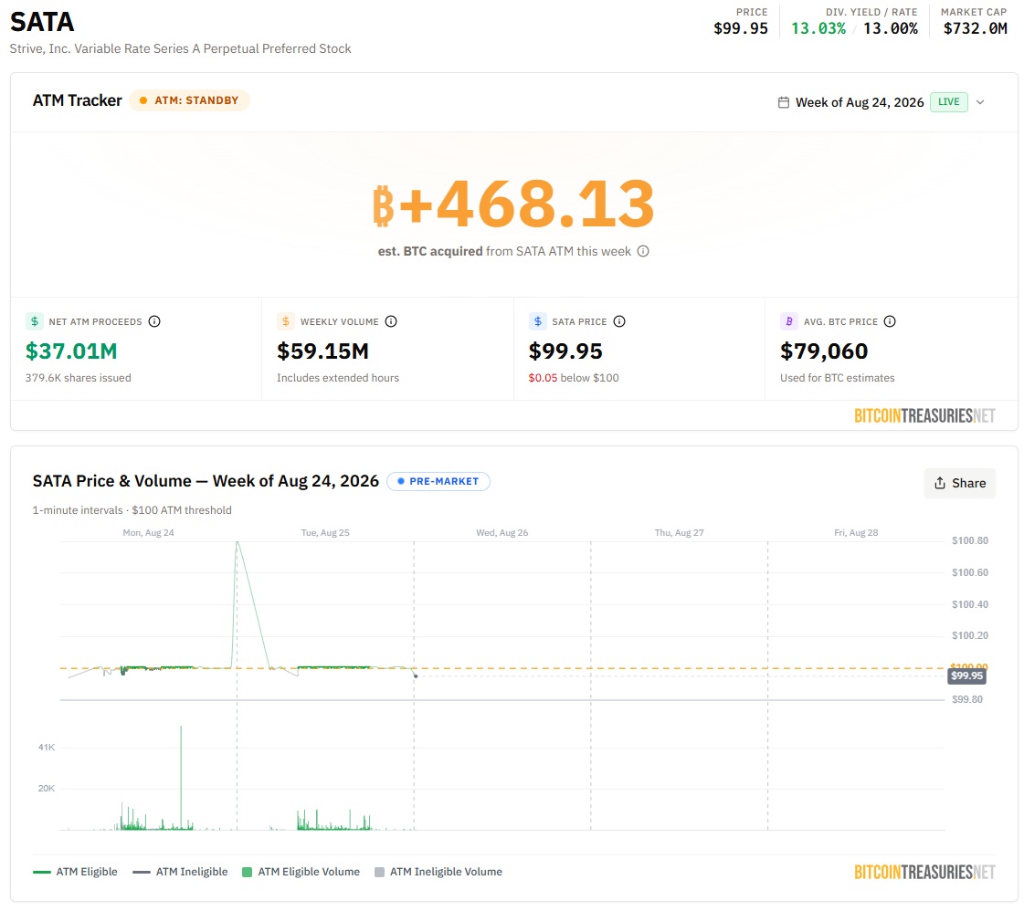This screenshot has height=911, width=1024.
Task: Click BitcoinTreasuries.net logo in ATM Tracker card
Action: pyautogui.click(x=924, y=415)
